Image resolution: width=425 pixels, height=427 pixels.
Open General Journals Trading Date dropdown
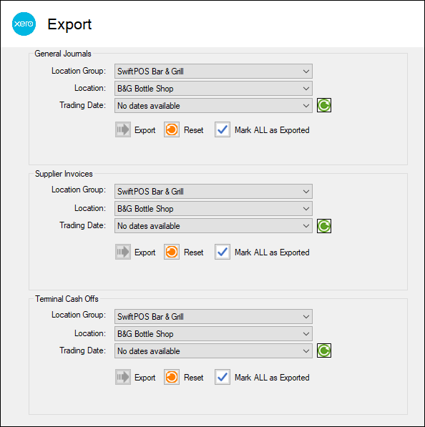pos(213,106)
